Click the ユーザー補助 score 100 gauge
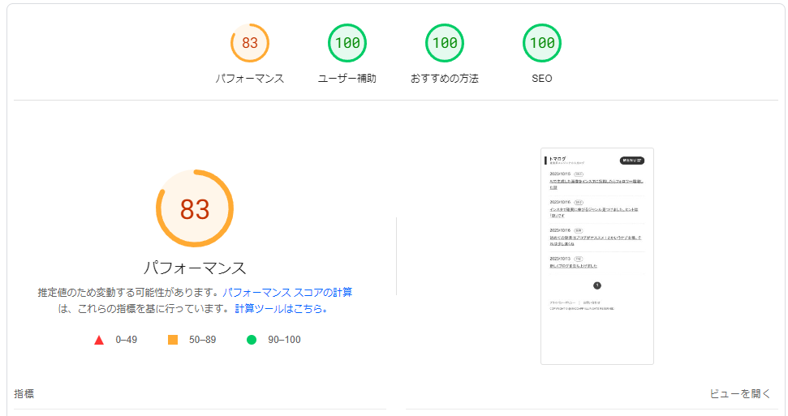The height and width of the screenshot is (416, 788). point(347,43)
